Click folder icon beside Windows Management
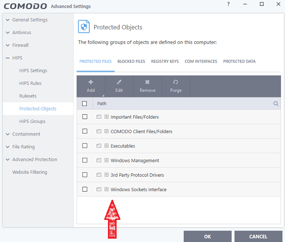Screen dimensions: 285x242 tap(99, 160)
